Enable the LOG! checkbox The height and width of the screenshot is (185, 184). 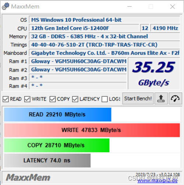click(x=105, y=99)
